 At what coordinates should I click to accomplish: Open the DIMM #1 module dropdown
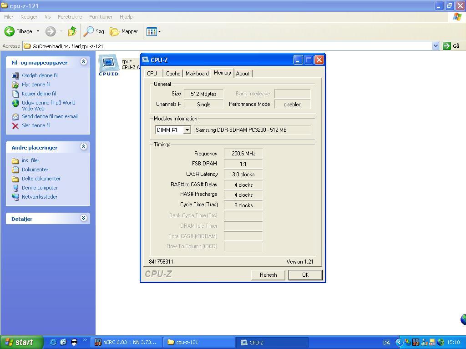tap(187, 130)
